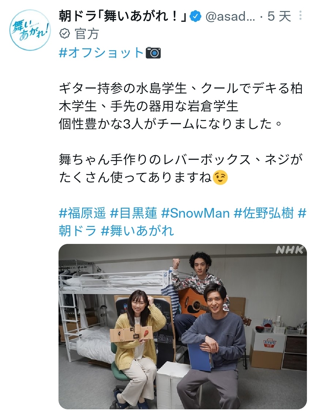Open the #朝ドラ hashtag
The image size is (316, 416).
(78, 231)
